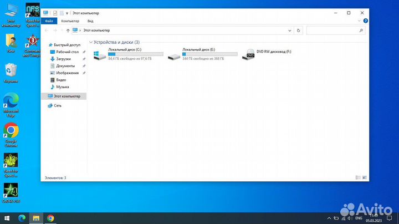Launch Edge from the taskbar
The width and height of the screenshot is (399, 224).
[x=22, y=218]
